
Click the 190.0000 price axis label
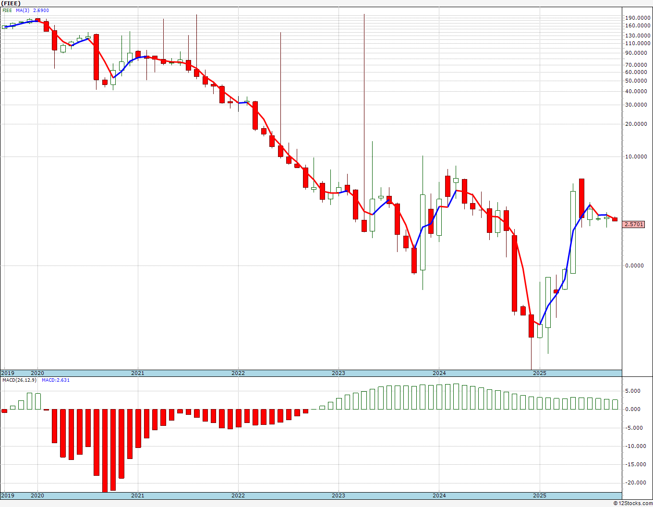637,17
